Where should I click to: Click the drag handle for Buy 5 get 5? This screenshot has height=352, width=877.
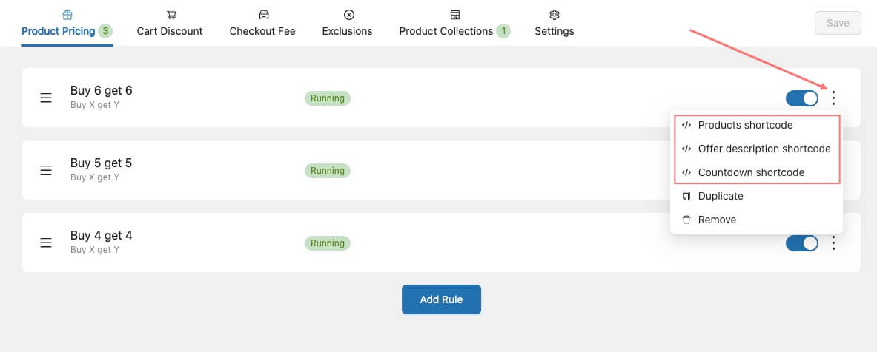46,170
